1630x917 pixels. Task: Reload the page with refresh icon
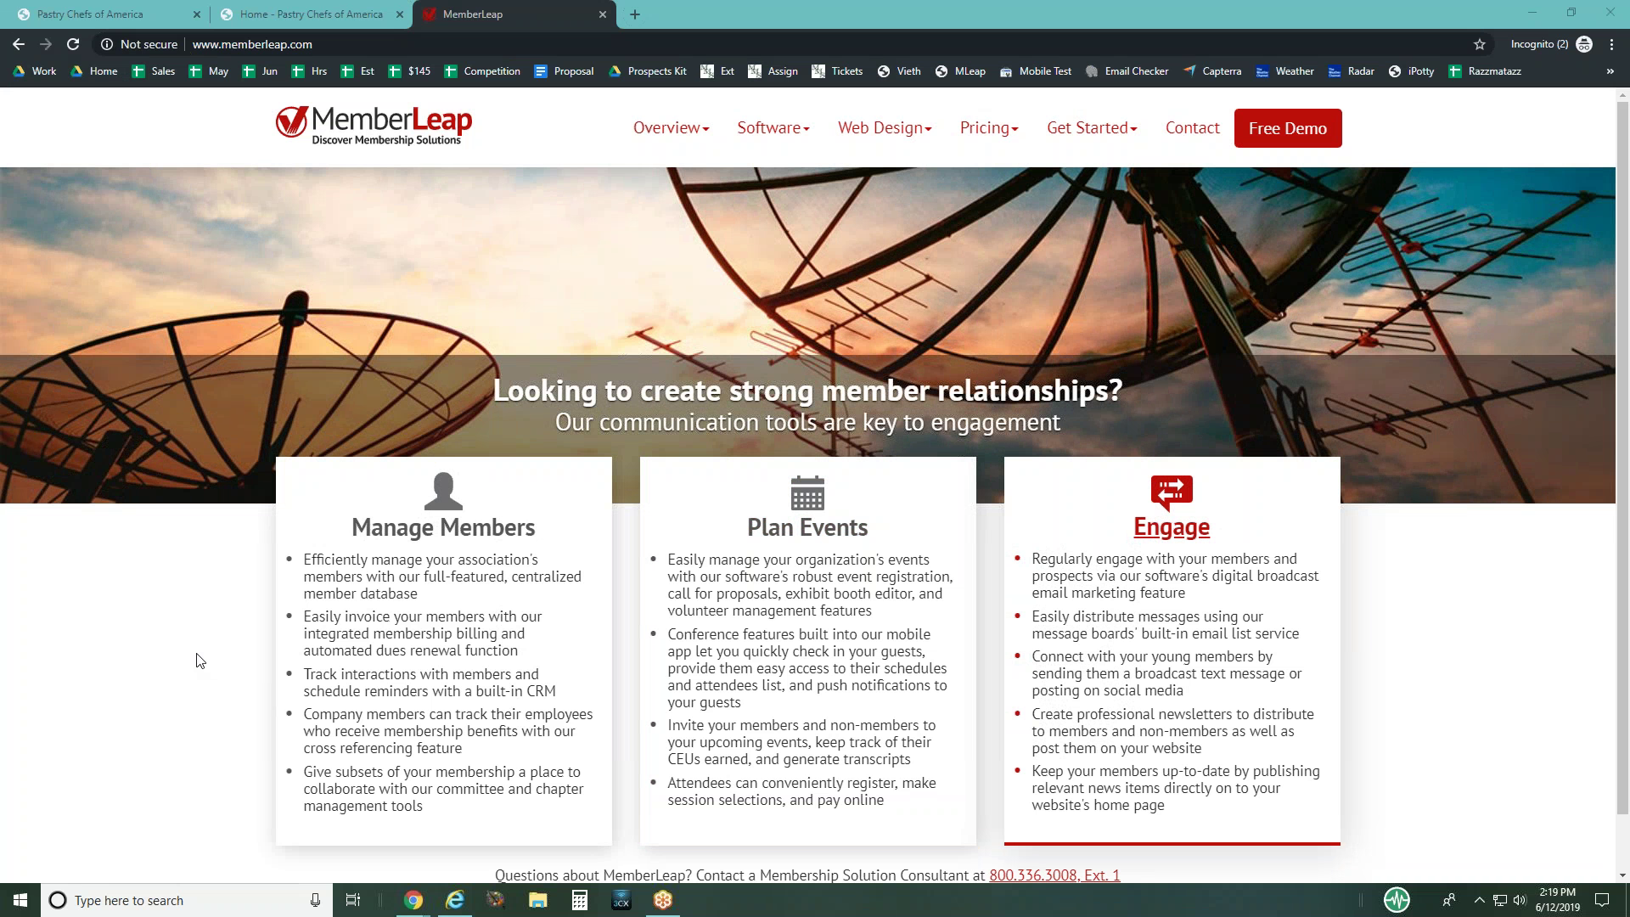(x=73, y=44)
